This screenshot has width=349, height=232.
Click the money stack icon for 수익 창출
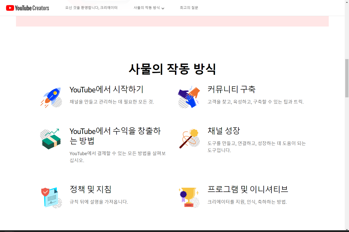coord(51,139)
